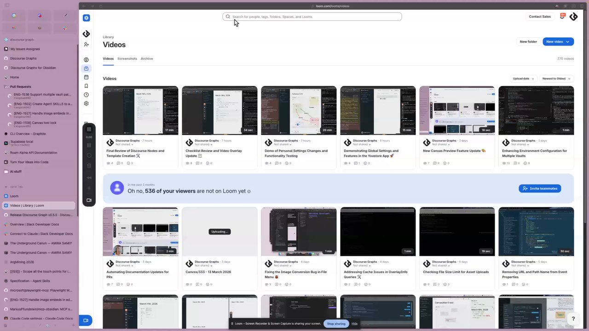
Task: Pause the recording in the recorder bar
Action: [x=89, y=145]
